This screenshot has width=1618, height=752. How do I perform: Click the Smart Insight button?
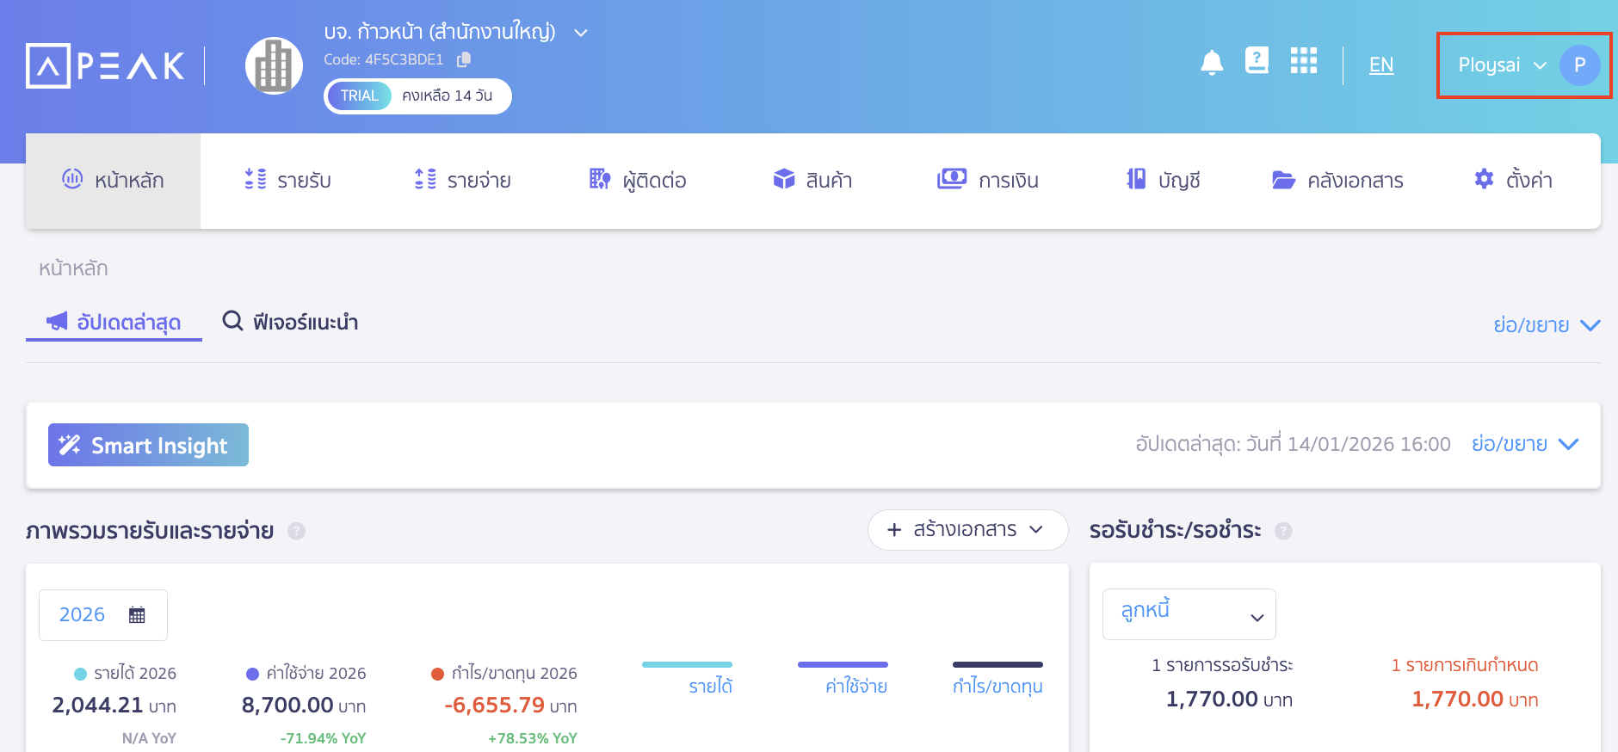tap(148, 445)
